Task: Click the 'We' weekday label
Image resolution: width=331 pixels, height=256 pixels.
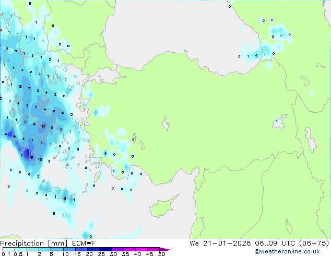Action: 194,243
